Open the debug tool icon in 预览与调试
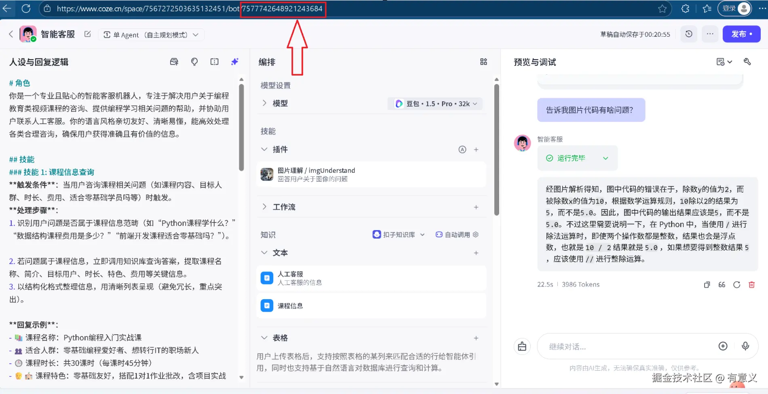This screenshot has height=394, width=768. [747, 62]
